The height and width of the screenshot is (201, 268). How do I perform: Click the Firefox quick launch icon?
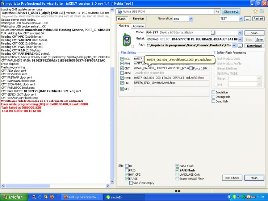tap(52, 197)
